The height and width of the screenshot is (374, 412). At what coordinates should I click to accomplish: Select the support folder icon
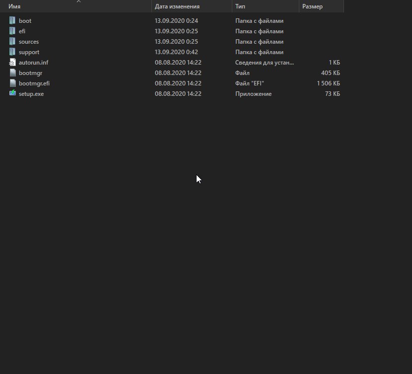point(12,52)
